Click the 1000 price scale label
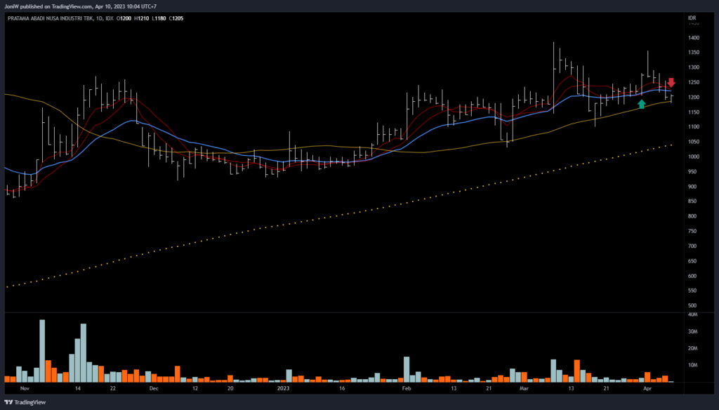The height and width of the screenshot is (410, 719). pos(694,157)
